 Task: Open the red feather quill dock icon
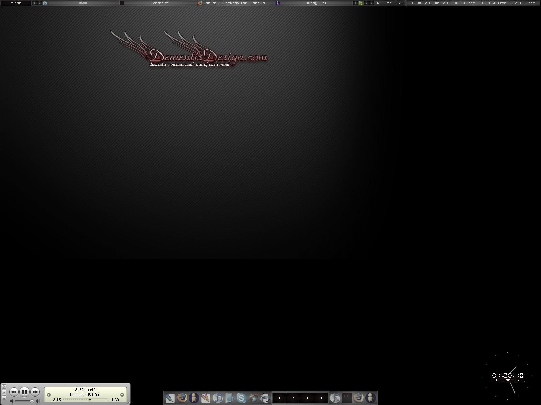click(x=206, y=398)
